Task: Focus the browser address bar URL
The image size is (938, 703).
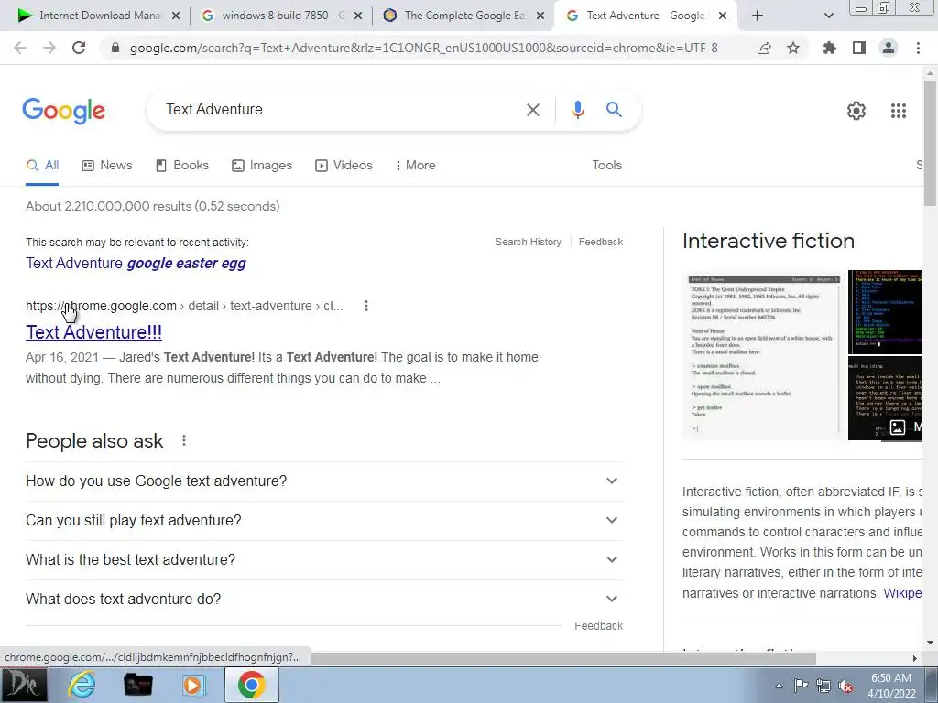Action: pyautogui.click(x=423, y=48)
